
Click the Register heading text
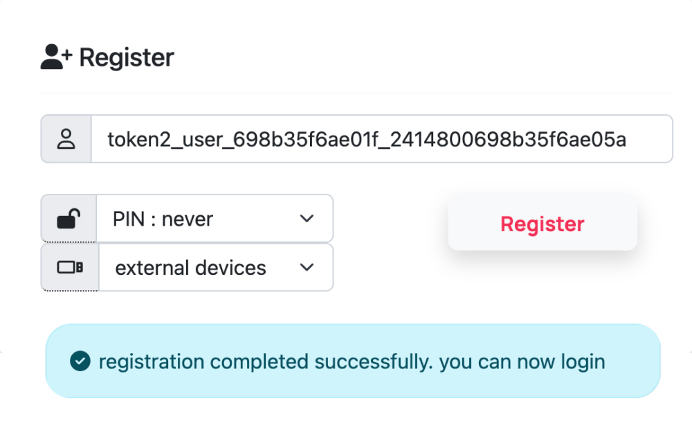127,57
